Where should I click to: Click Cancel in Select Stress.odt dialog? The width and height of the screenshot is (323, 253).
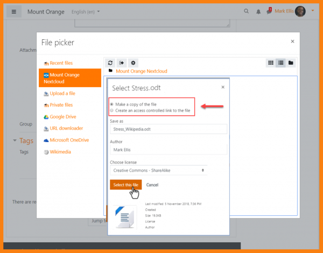tap(152, 185)
